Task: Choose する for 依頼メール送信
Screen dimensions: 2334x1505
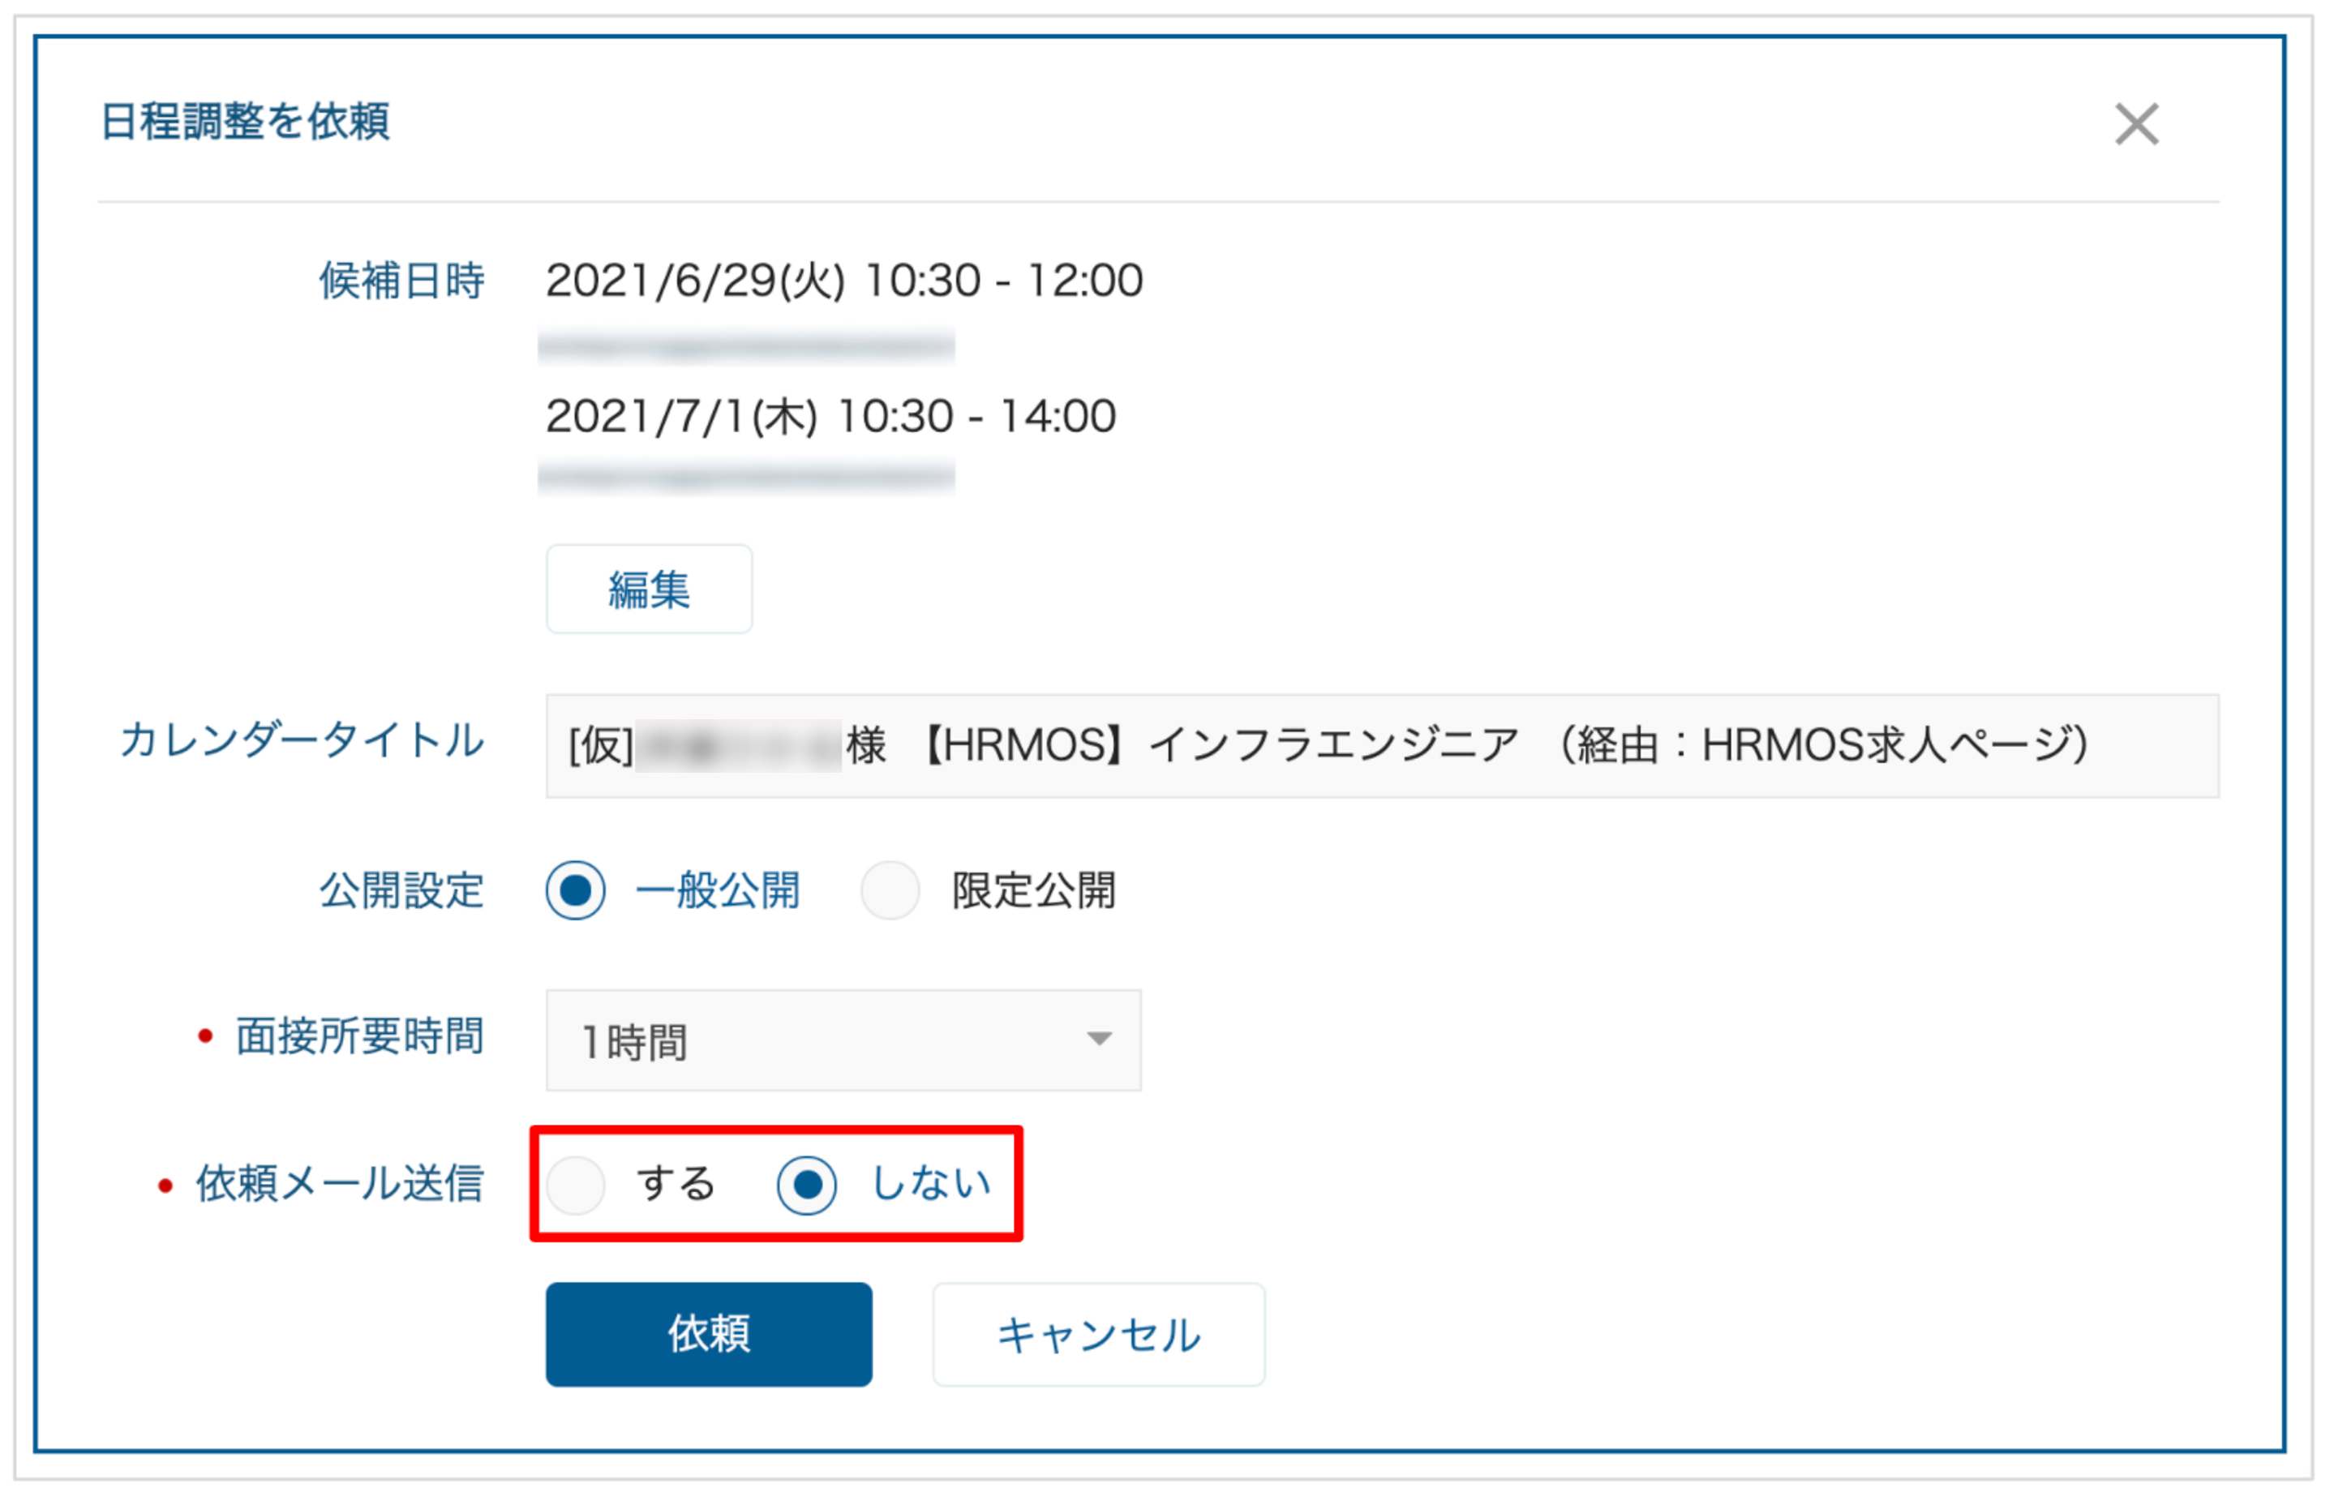Action: click(x=576, y=1186)
